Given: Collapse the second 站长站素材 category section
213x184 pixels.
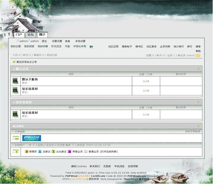Looking at the screenshot, I should [x=198, y=102].
